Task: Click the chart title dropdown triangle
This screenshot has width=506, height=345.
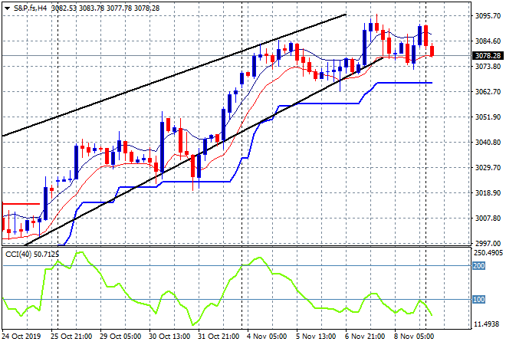Action: click(x=7, y=8)
